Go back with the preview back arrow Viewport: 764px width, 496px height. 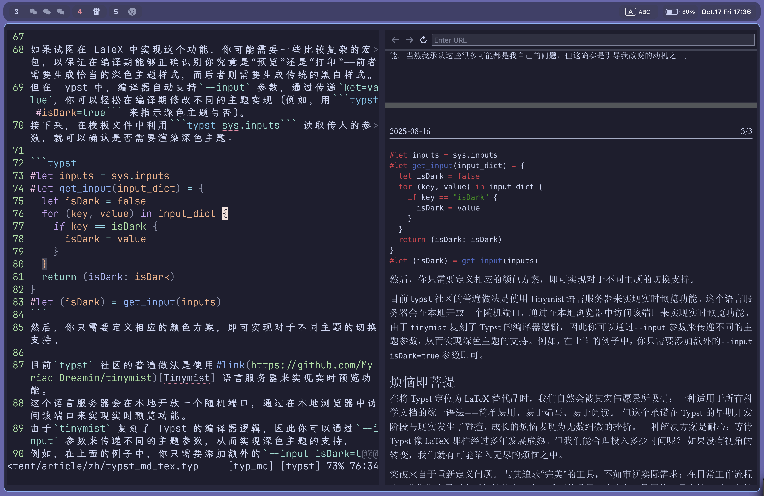pos(395,40)
